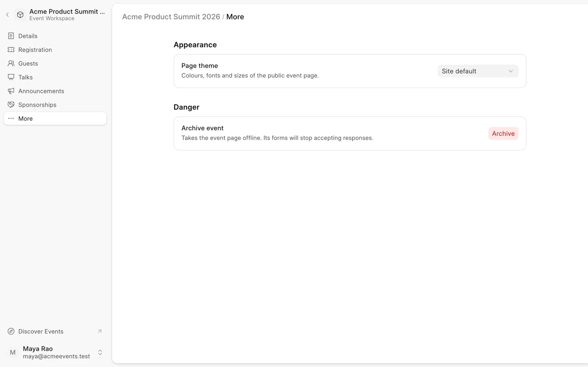Click the Danger section heading
588x367 pixels.
point(186,107)
